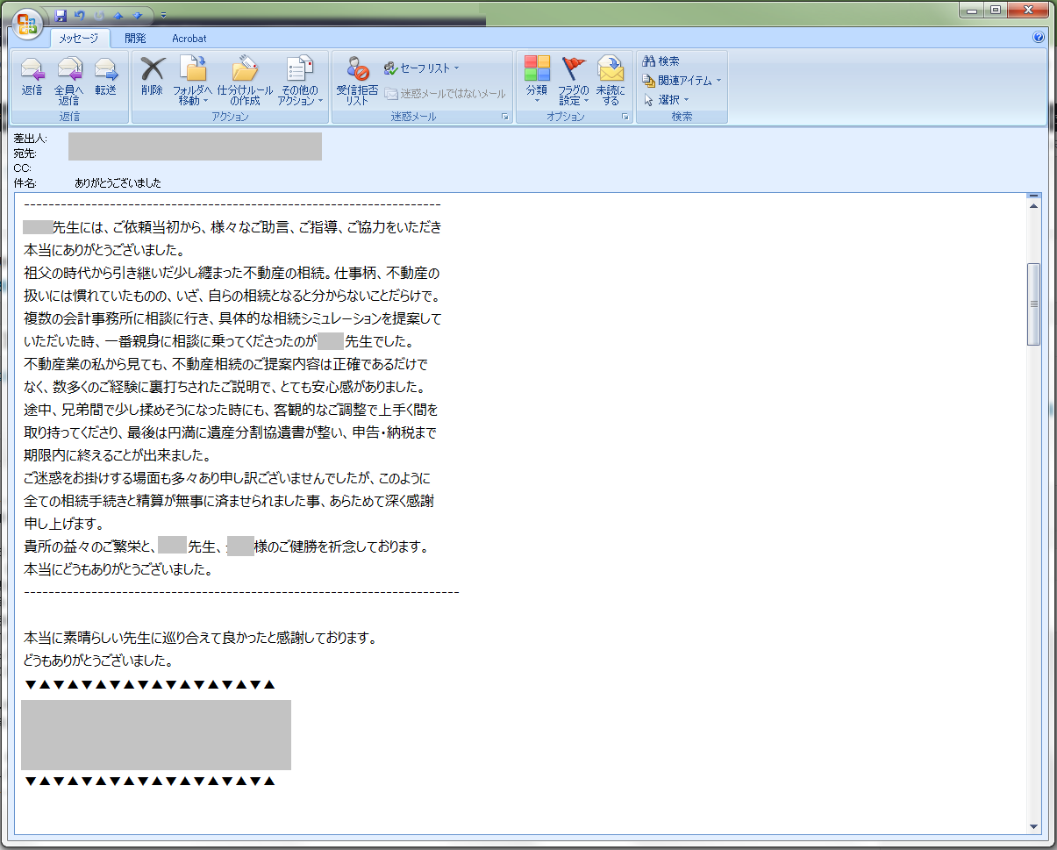This screenshot has height=850, width=1057.
Task: Click the line starting 全ての相続手続きと精算が
Action: point(229,501)
